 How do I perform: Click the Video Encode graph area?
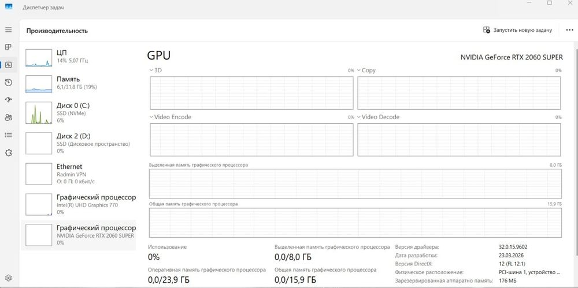(x=251, y=140)
